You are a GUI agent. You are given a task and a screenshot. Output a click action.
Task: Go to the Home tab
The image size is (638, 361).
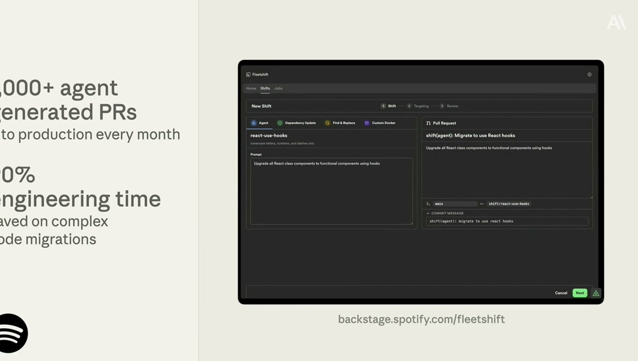click(251, 88)
